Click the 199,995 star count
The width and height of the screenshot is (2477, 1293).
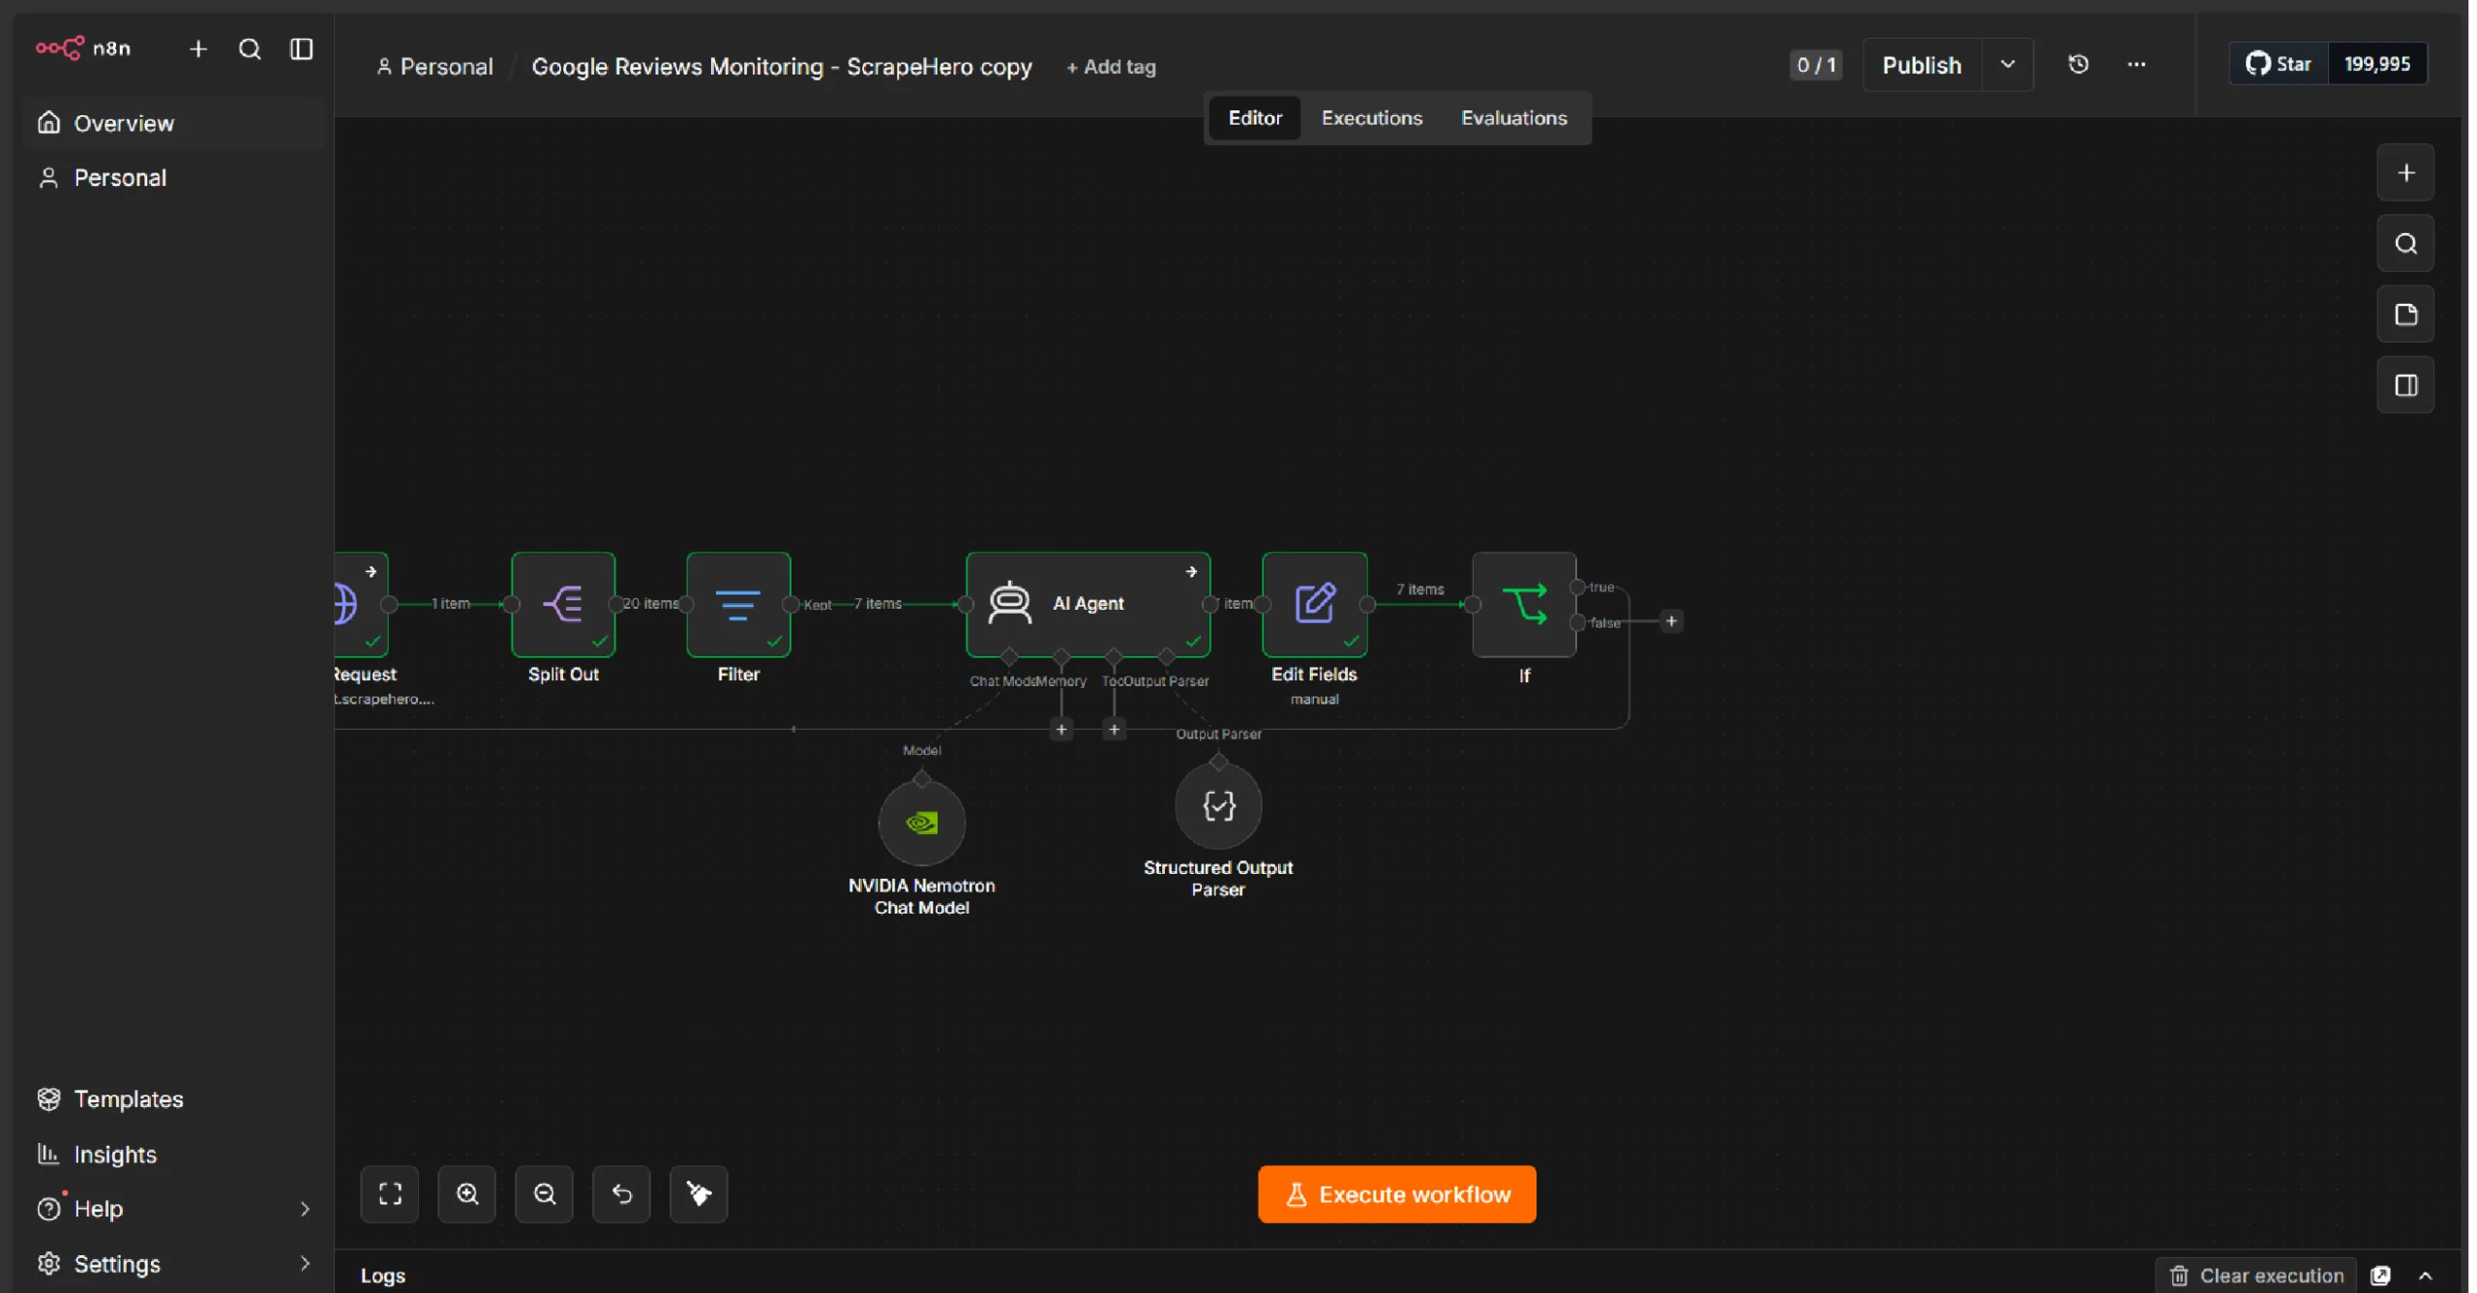tap(2376, 64)
